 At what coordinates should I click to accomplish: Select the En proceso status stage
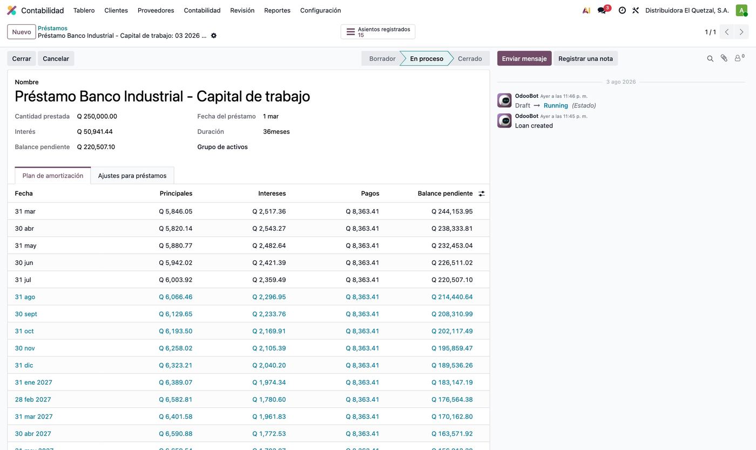(x=426, y=58)
